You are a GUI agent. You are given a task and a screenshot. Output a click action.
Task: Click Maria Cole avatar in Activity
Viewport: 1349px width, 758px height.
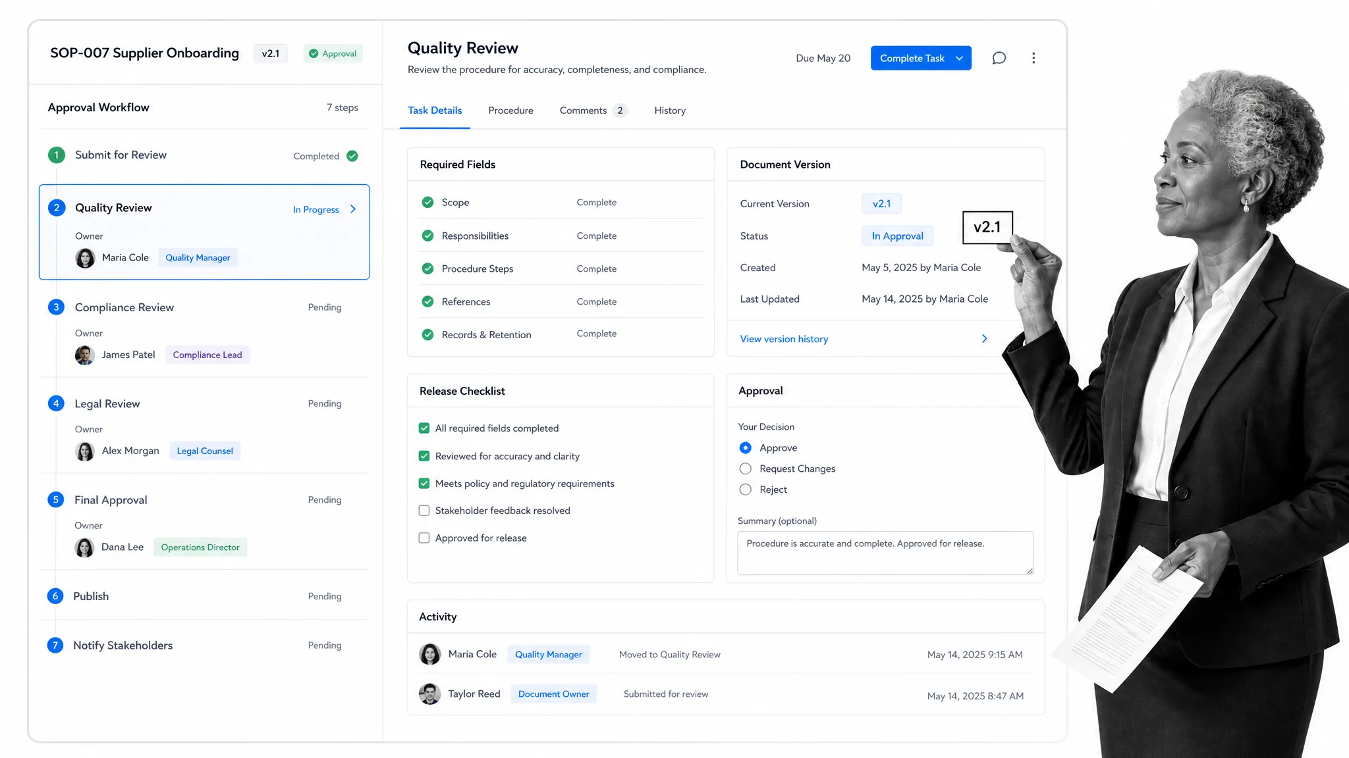click(x=430, y=654)
